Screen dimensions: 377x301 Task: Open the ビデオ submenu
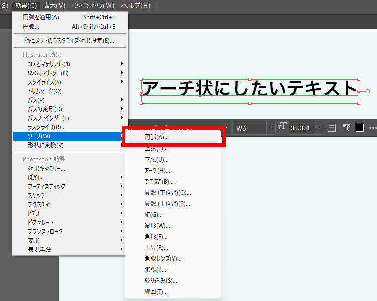[x=69, y=213]
